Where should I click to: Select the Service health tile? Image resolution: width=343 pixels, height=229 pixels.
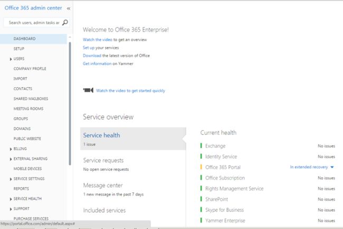(133, 139)
